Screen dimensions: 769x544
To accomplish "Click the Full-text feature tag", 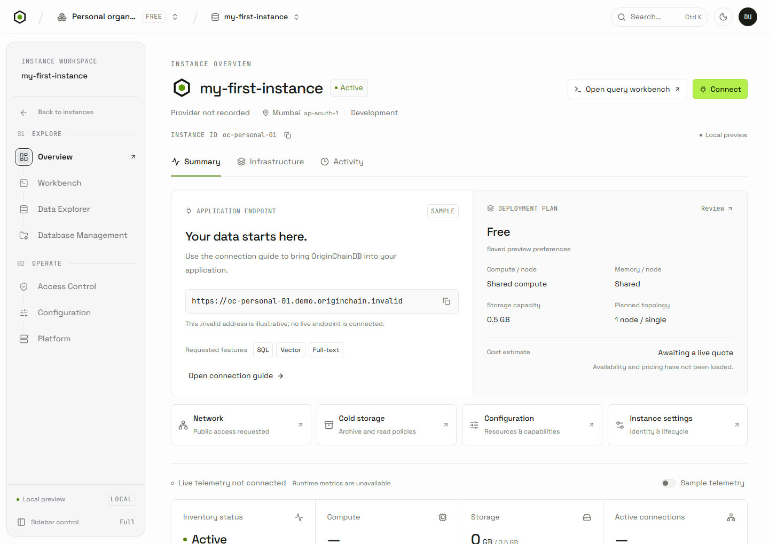I will coord(326,350).
